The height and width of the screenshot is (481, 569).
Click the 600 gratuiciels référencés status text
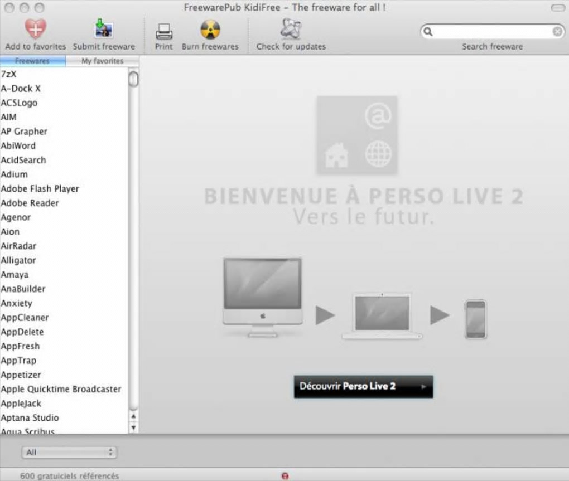pyautogui.click(x=69, y=476)
